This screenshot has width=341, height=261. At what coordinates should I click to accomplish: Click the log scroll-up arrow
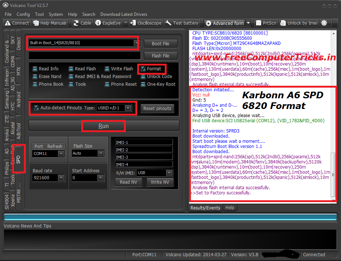coord(334,33)
